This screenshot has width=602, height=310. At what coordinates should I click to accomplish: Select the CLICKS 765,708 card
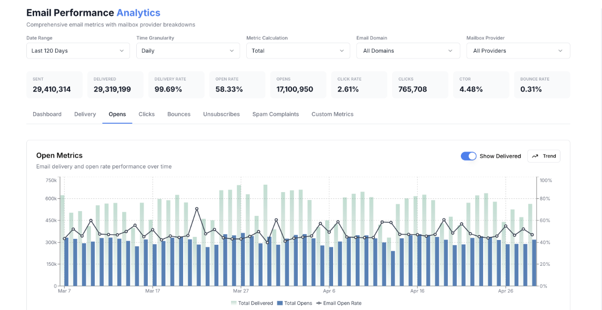(x=420, y=85)
